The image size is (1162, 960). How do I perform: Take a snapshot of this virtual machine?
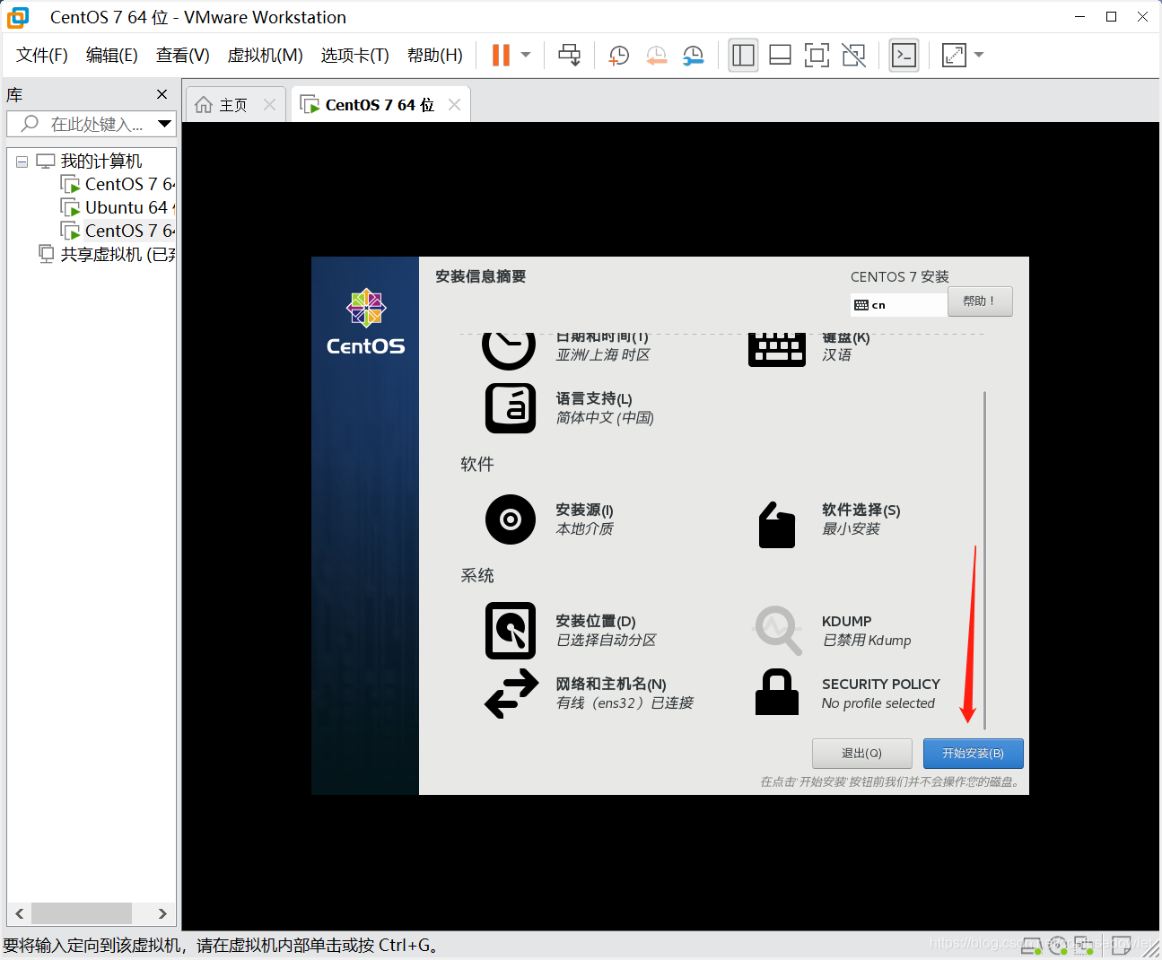pos(619,55)
